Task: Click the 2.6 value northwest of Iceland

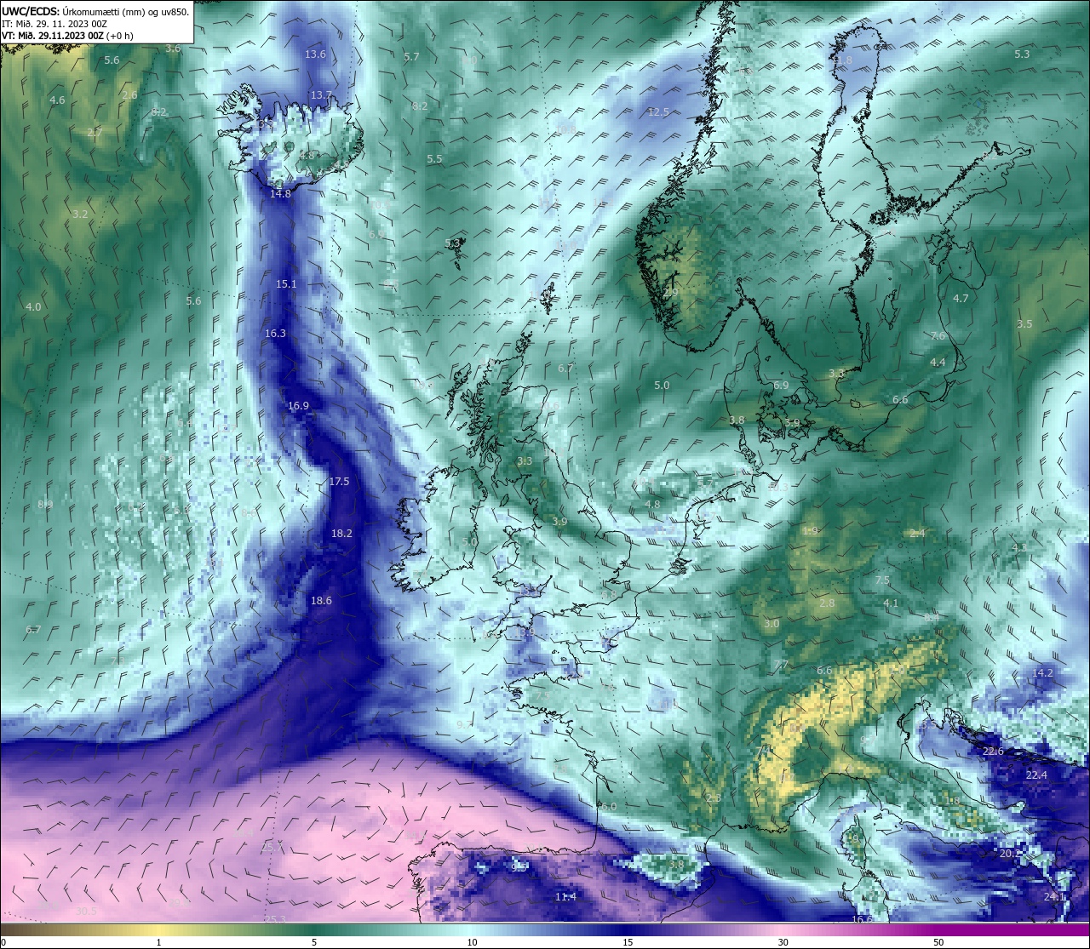Action: 129,95
